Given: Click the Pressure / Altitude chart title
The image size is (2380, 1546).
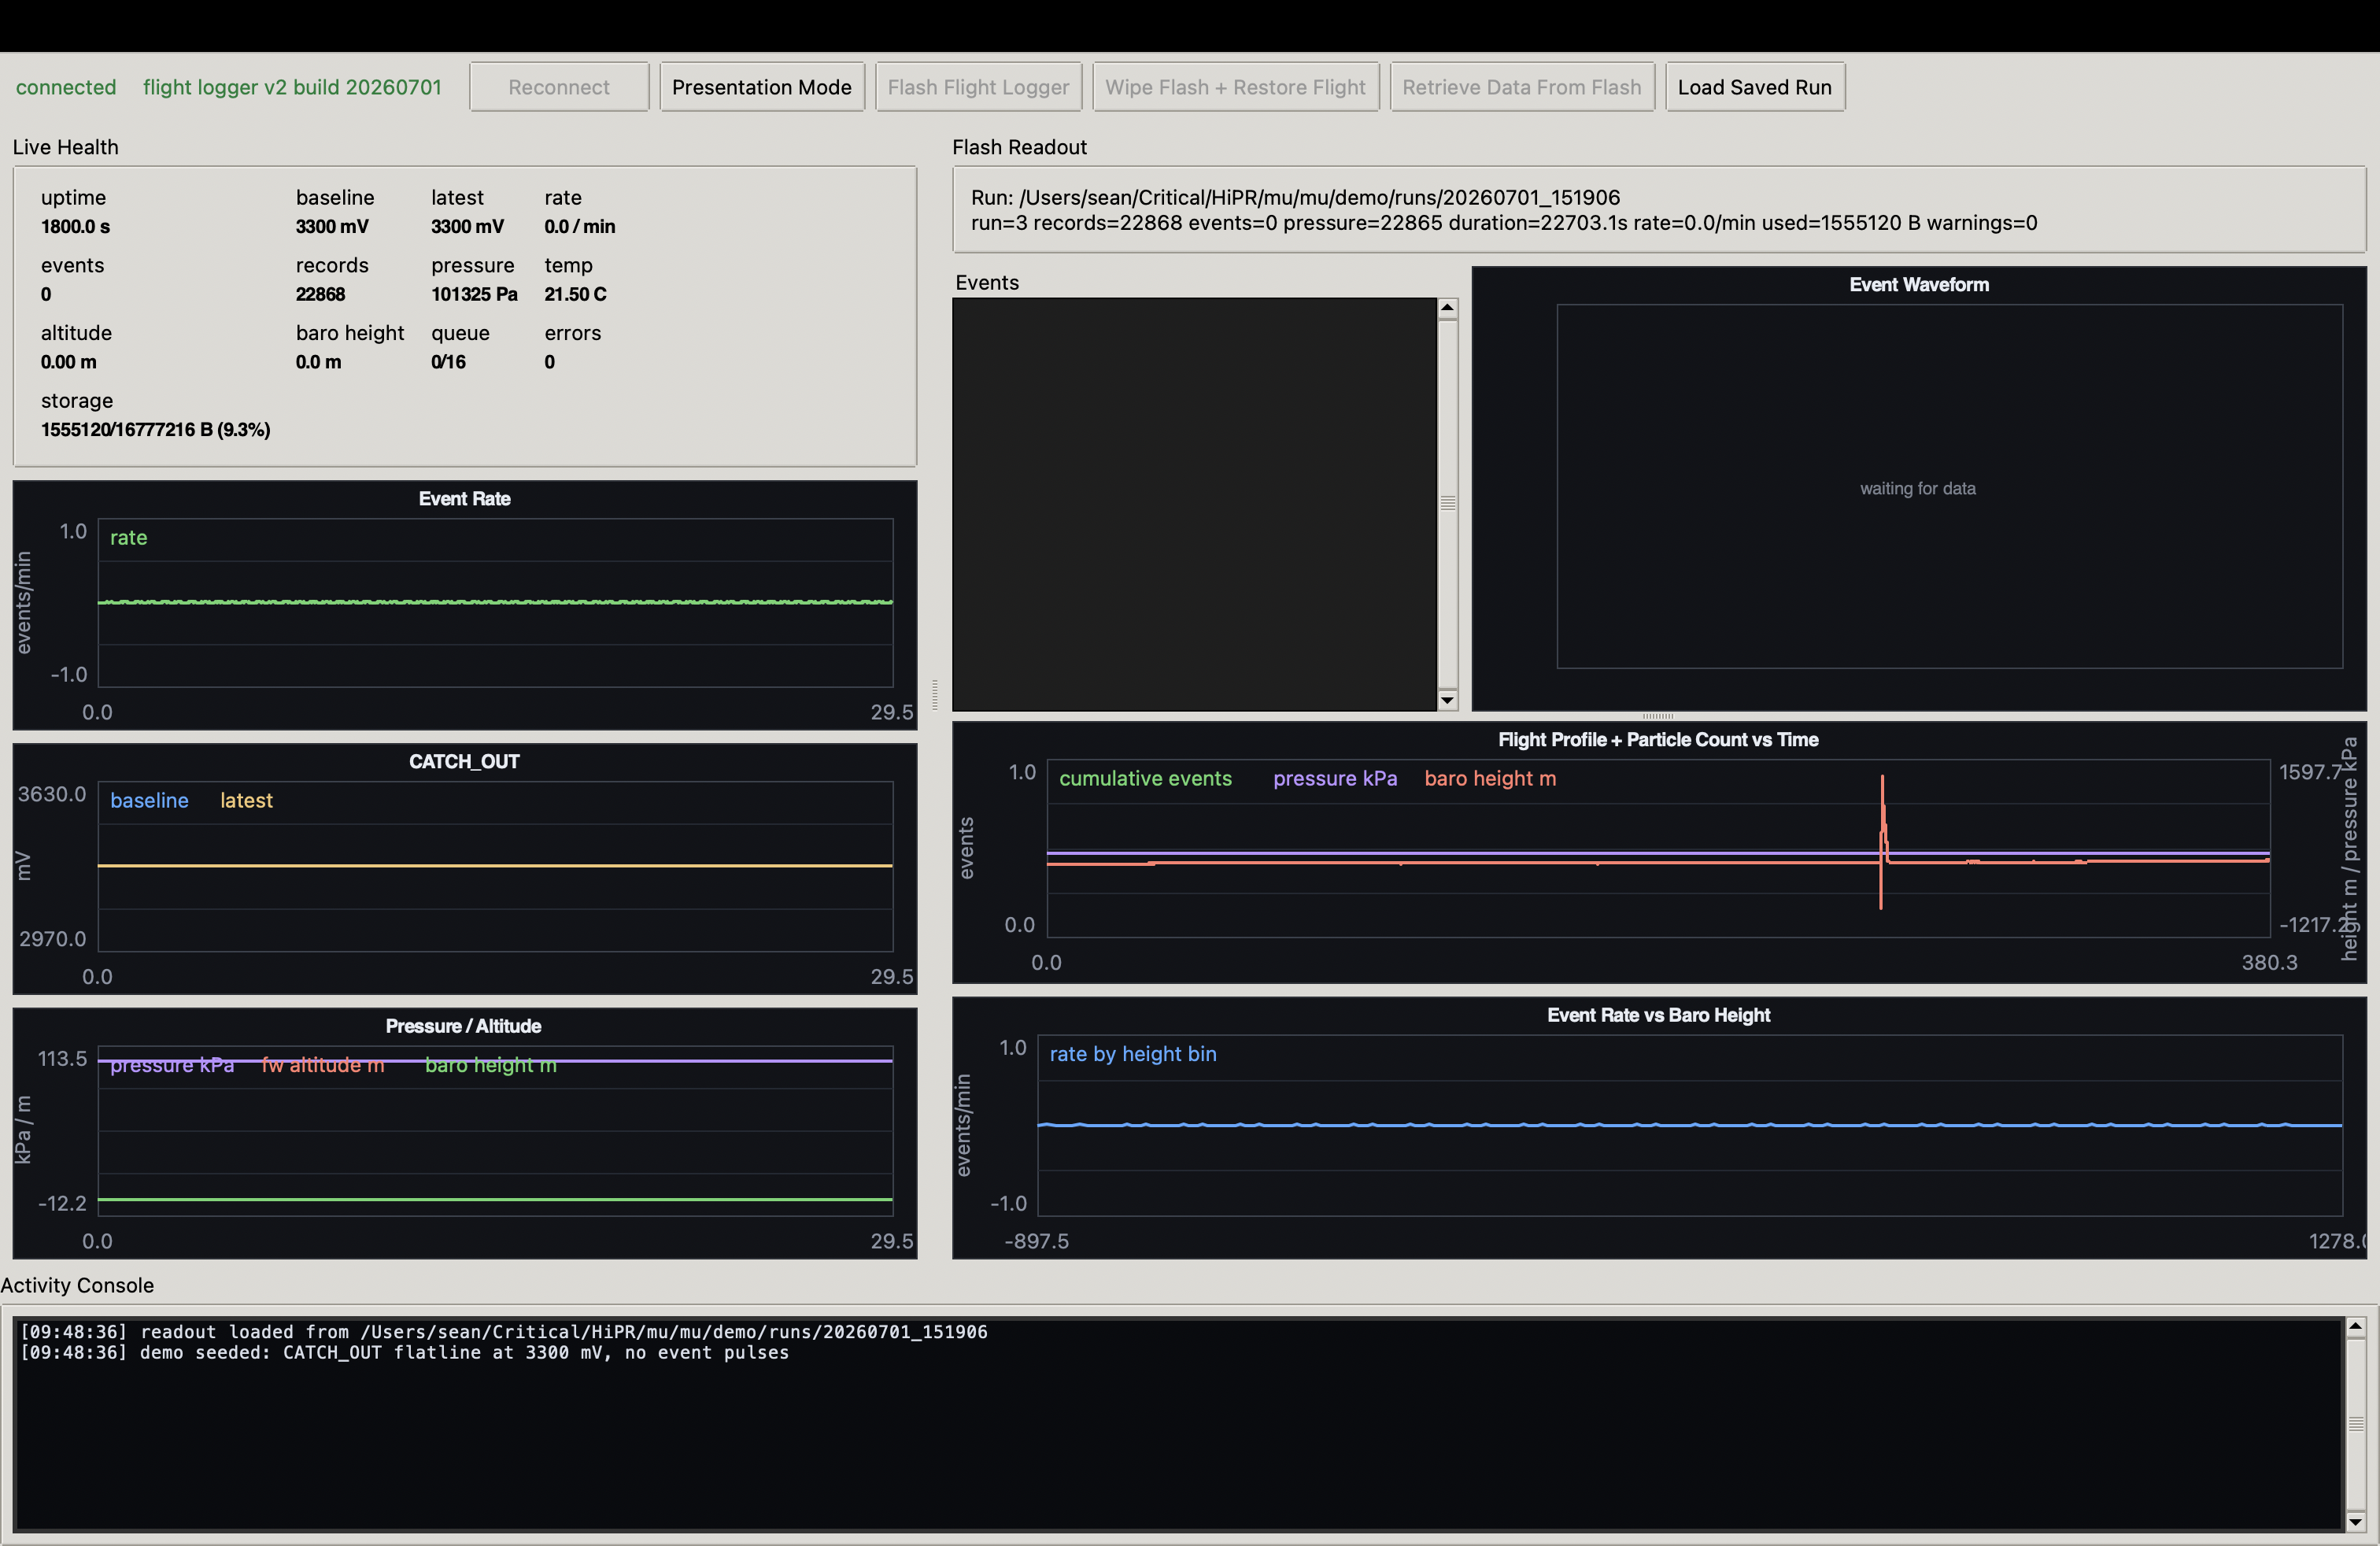Looking at the screenshot, I should point(463,1027).
